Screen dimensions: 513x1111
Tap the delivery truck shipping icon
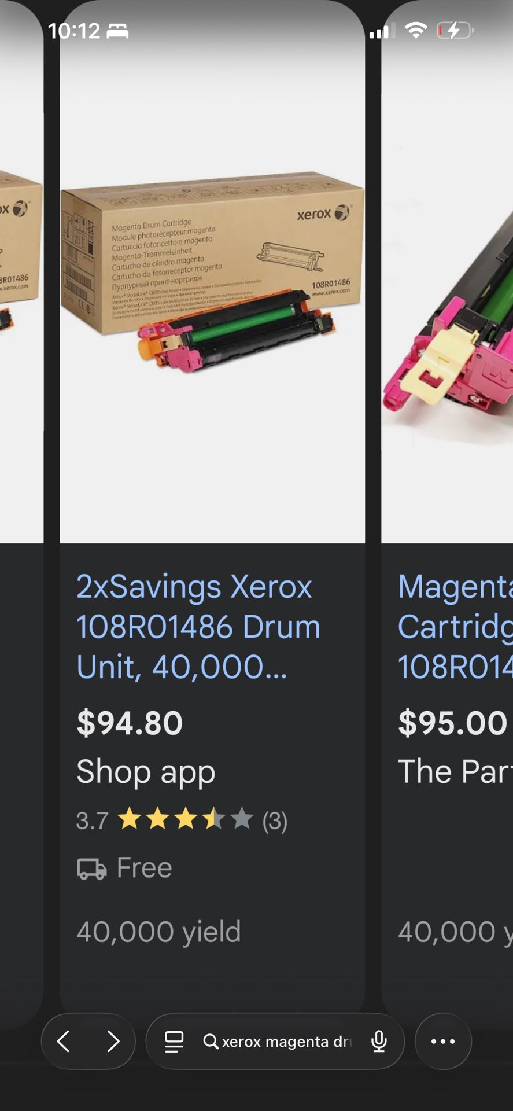pos(92,868)
